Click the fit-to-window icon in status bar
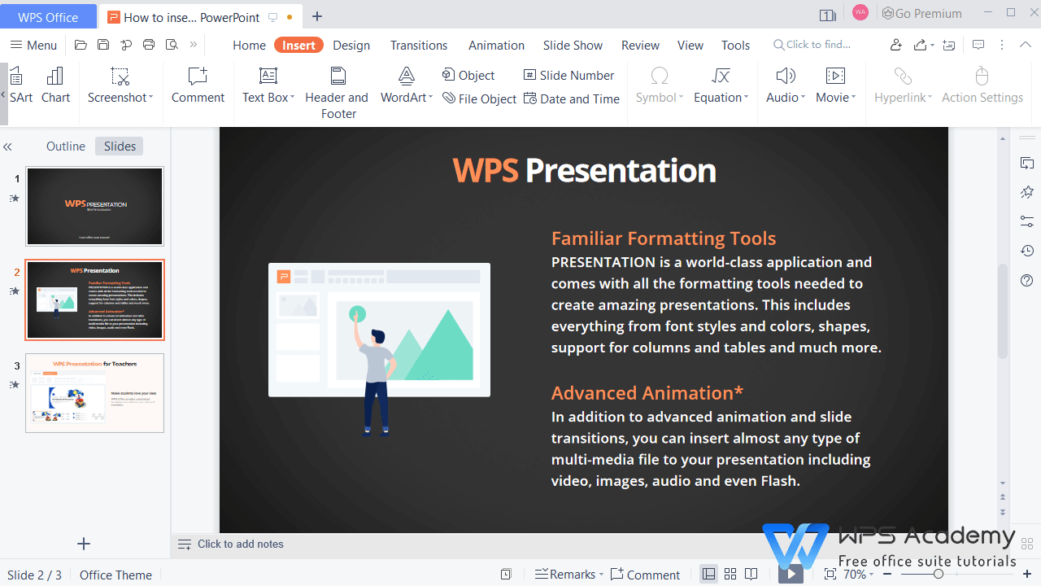This screenshot has width=1041, height=586. coord(830,574)
